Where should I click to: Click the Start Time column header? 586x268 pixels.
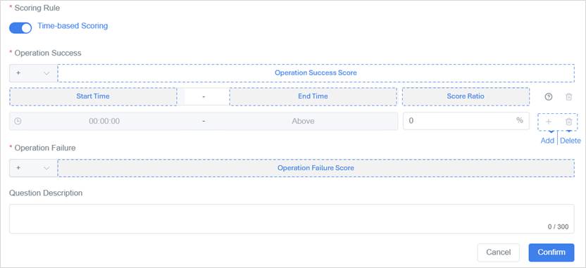tap(93, 96)
